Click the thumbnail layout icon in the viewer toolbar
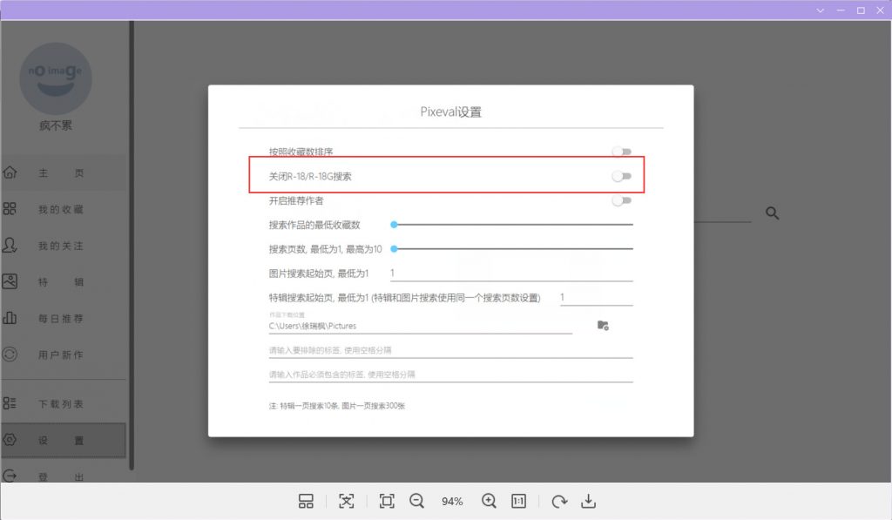This screenshot has height=520, width=892. pos(306,501)
